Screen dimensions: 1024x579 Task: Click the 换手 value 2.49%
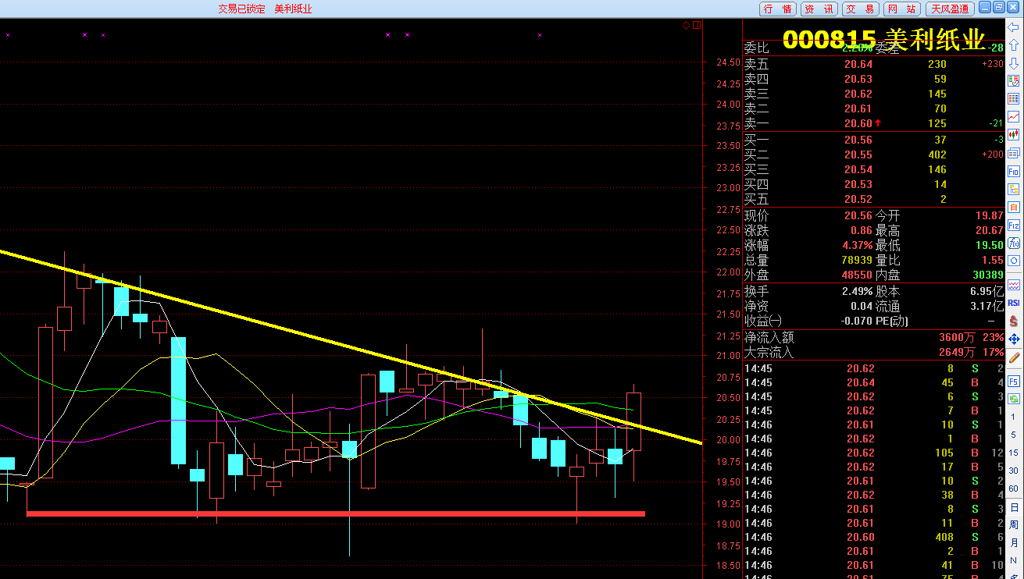point(857,291)
